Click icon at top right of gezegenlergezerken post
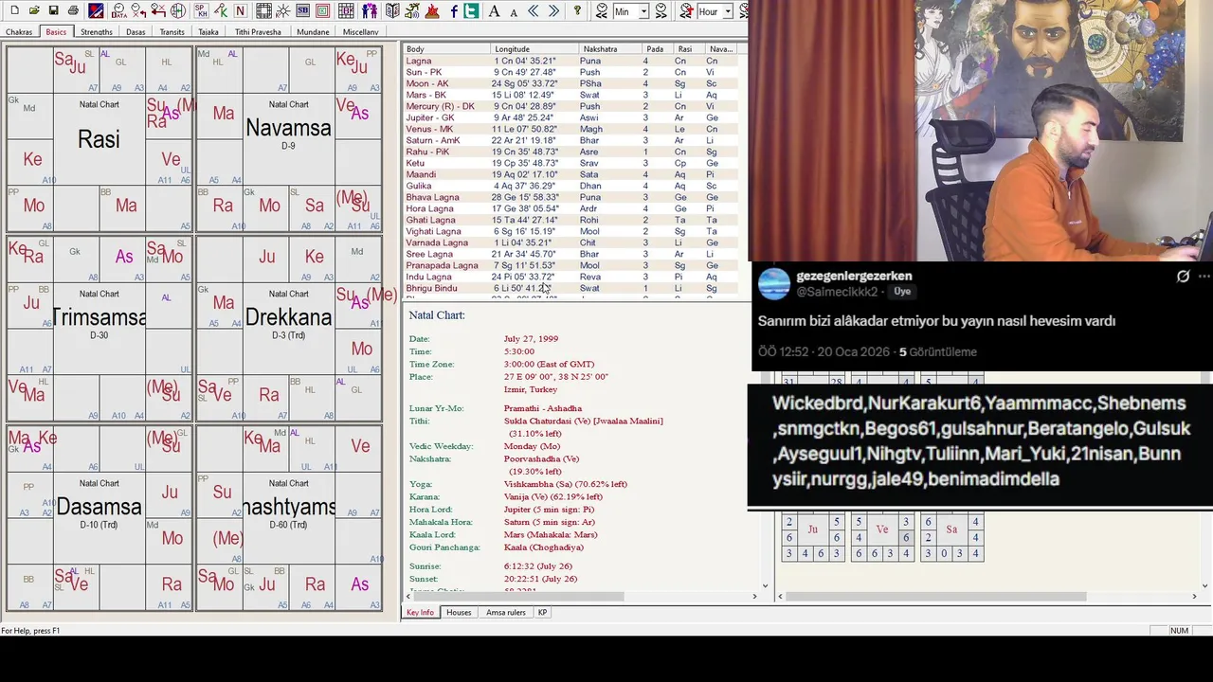Image resolution: width=1213 pixels, height=682 pixels. [1183, 277]
